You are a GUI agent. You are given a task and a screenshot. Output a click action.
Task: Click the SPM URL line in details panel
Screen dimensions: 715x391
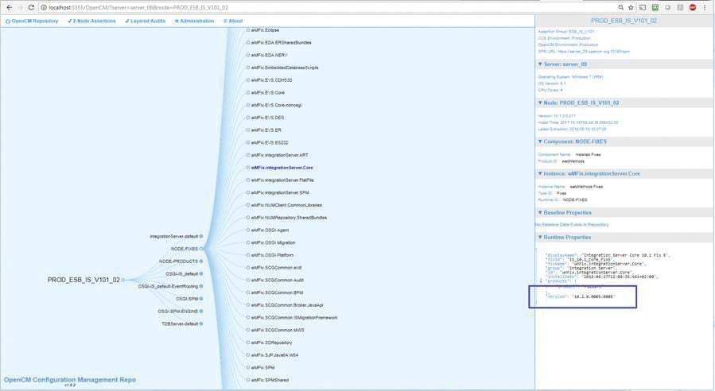[584, 52]
